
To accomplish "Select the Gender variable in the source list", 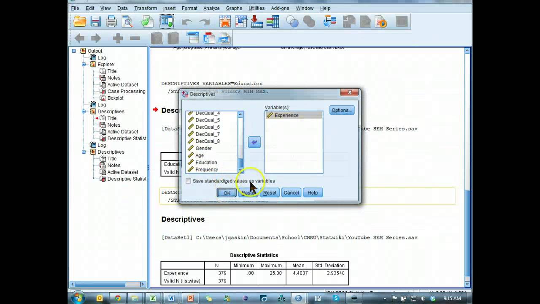I will tap(203, 148).
